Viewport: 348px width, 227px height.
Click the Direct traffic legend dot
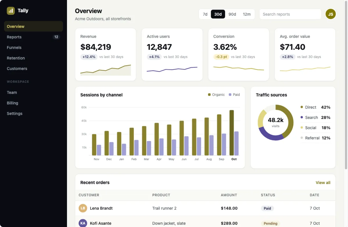click(302, 107)
